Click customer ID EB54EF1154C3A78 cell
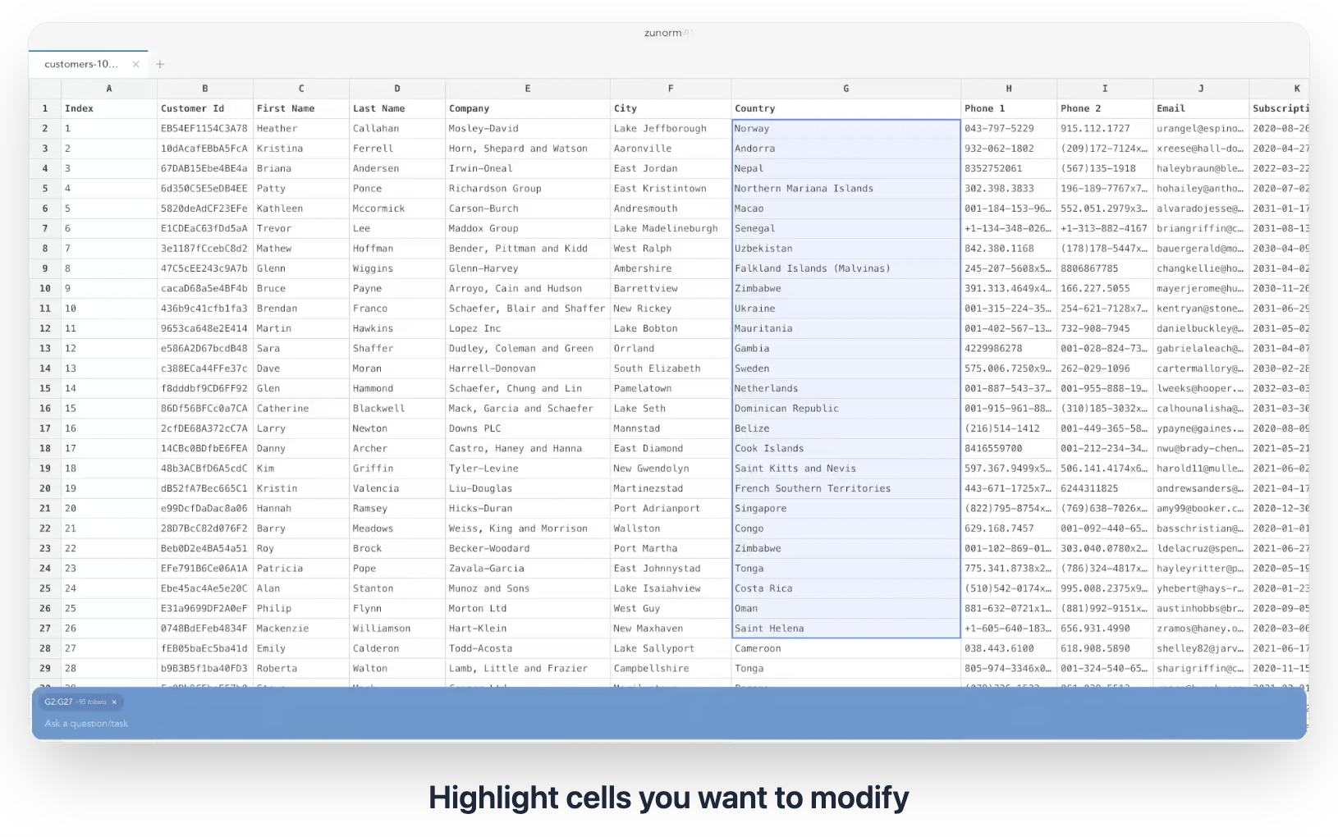Image resolution: width=1338 pixels, height=837 pixels. click(205, 129)
